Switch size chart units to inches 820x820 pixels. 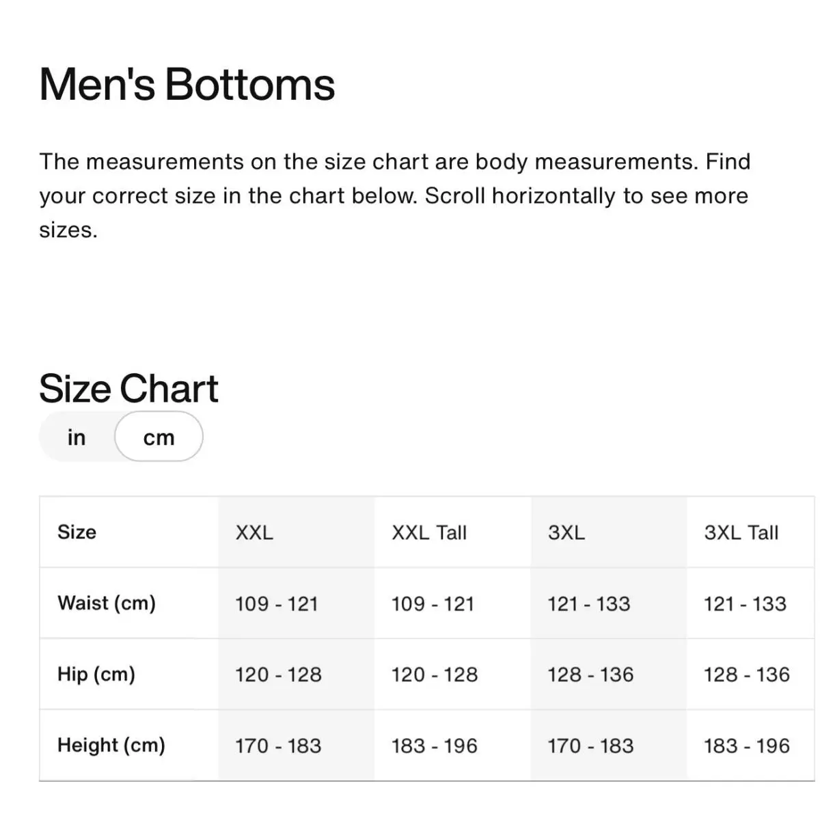[x=77, y=437]
